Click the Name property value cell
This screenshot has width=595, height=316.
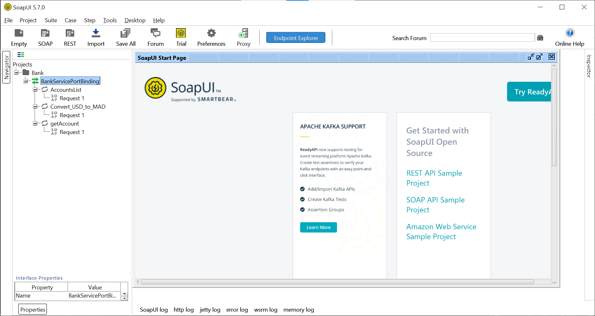pyautogui.click(x=94, y=296)
